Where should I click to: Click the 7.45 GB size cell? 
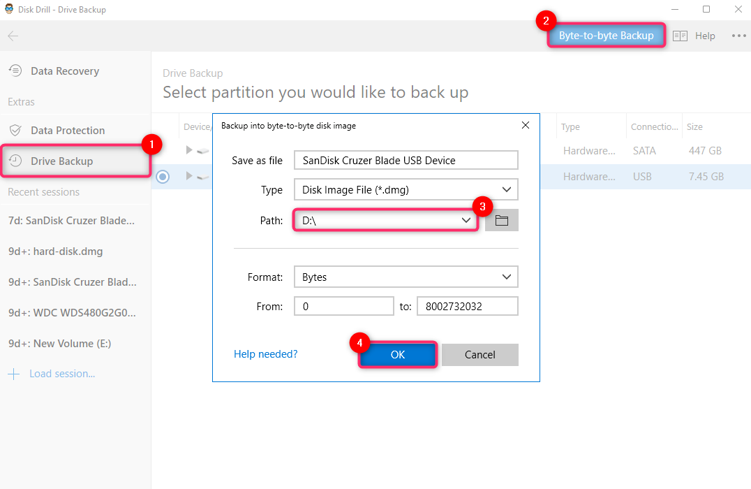pos(706,177)
